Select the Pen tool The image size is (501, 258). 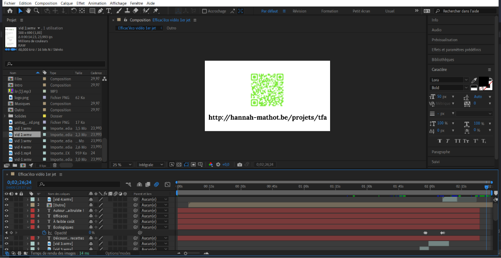click(100, 11)
